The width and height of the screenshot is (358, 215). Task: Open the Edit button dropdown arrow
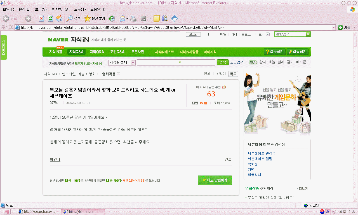coord(150,18)
